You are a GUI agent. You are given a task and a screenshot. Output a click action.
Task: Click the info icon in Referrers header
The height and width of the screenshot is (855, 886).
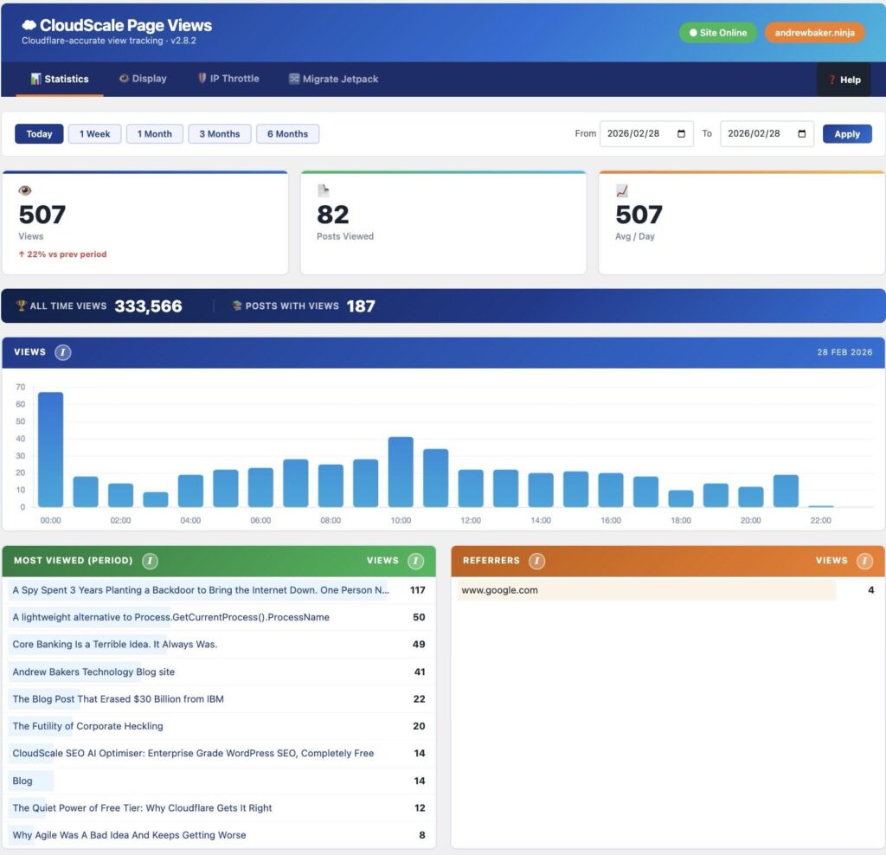click(x=537, y=561)
